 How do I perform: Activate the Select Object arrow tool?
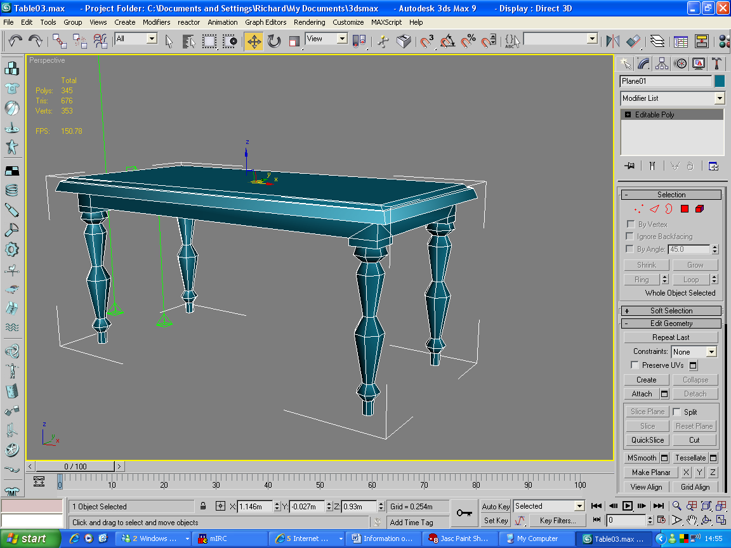(x=169, y=41)
